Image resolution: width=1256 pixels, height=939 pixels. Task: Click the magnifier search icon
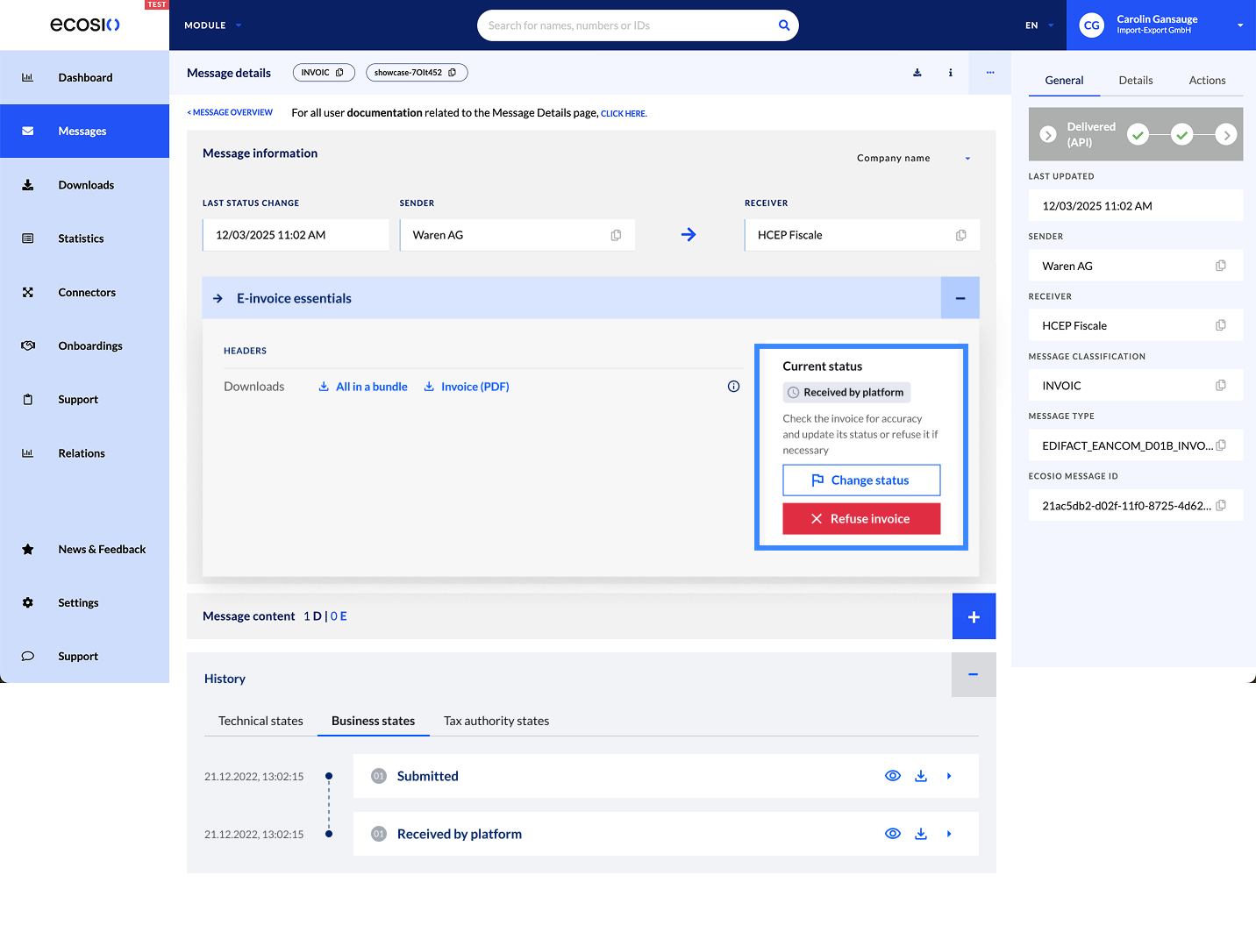[x=784, y=25]
